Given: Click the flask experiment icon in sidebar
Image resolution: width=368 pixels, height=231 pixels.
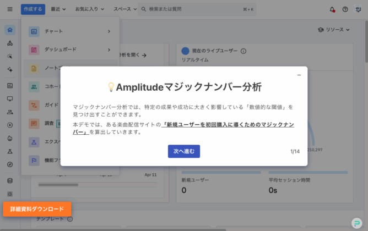Looking at the screenshot, I should [x=10, y=151].
